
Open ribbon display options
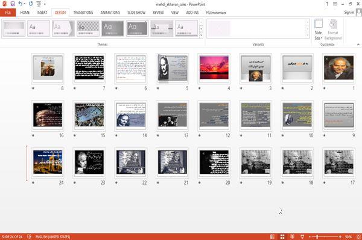[335, 4]
